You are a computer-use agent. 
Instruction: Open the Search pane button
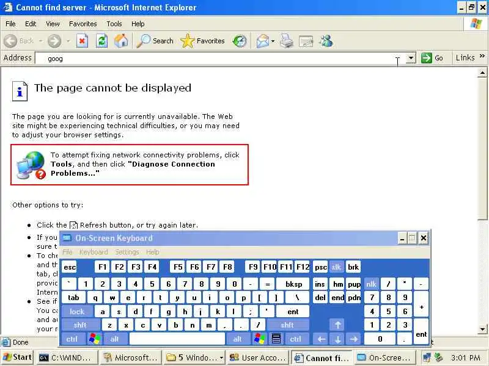coord(155,41)
